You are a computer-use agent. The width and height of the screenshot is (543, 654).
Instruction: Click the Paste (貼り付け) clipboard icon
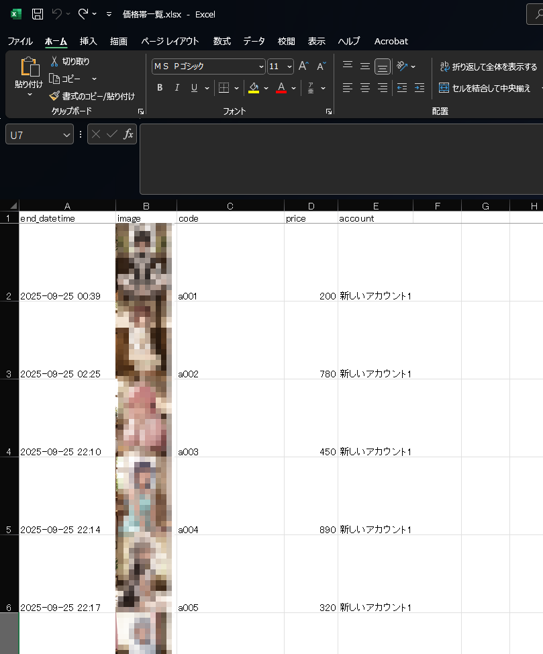pos(29,67)
